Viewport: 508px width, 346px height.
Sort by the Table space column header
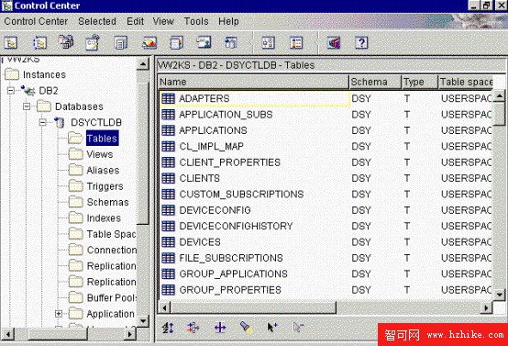pos(466,82)
